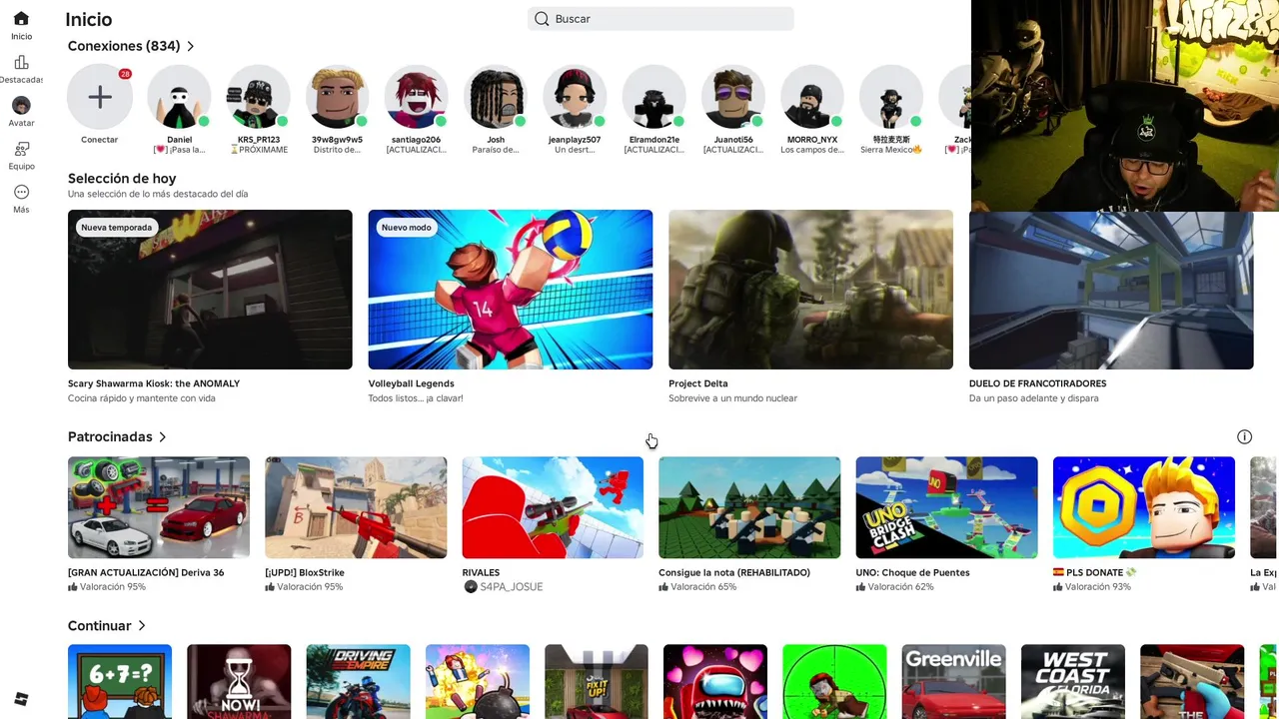Open the Destacadas charts sidebar icon
Screen dimensions: 1279x719
coord(21,62)
